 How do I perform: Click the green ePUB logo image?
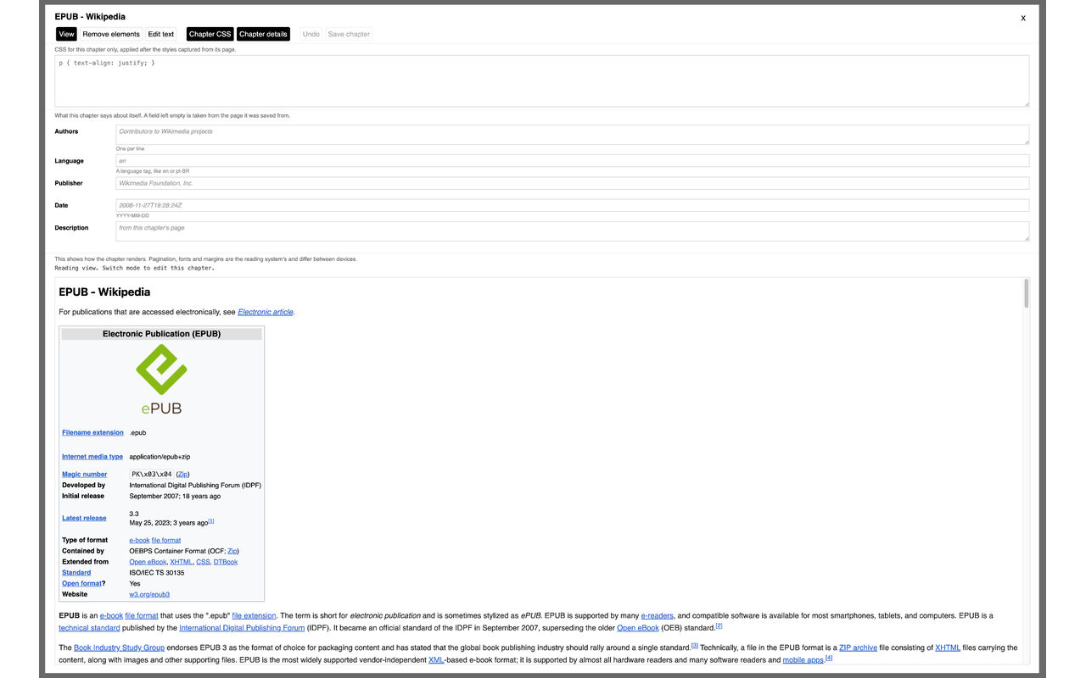click(161, 381)
